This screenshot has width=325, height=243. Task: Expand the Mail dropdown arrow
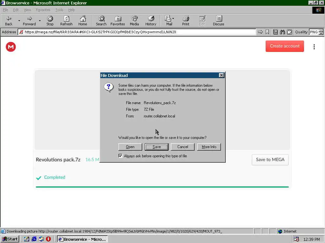point(173,19)
